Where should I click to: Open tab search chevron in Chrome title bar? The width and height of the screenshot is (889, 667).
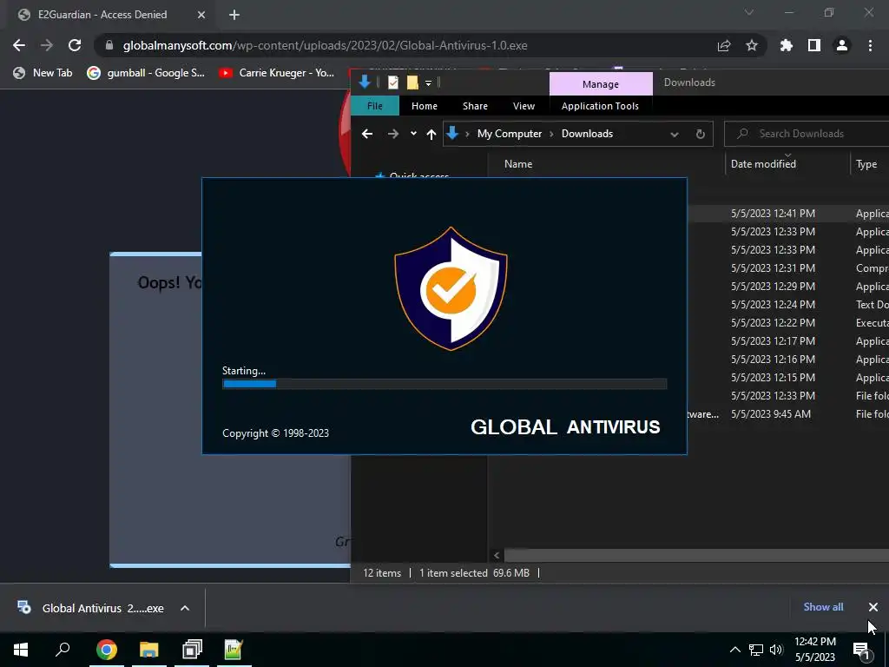click(x=749, y=12)
